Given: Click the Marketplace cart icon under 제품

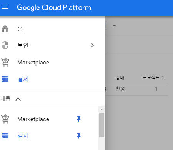Looking at the screenshot, I should (5, 119).
